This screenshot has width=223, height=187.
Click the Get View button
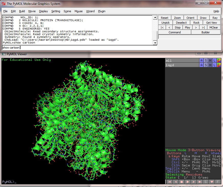tap(212, 23)
